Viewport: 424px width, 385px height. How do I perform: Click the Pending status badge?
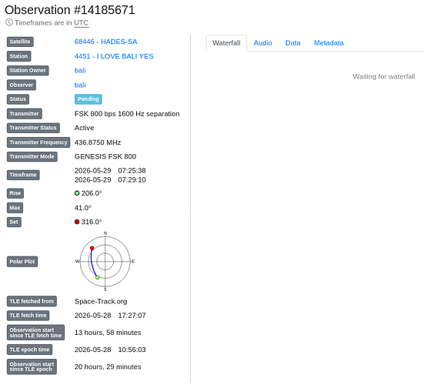(88, 99)
